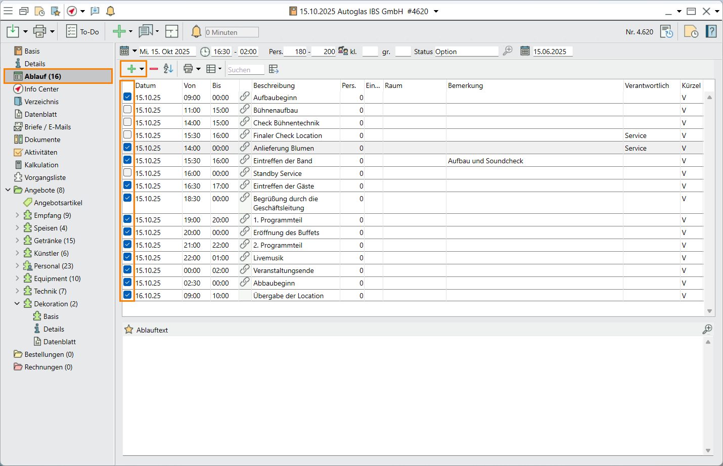Image resolution: width=723 pixels, height=466 pixels.
Task: Click the link icon in Aufbaubeginn row
Action: 245,97
